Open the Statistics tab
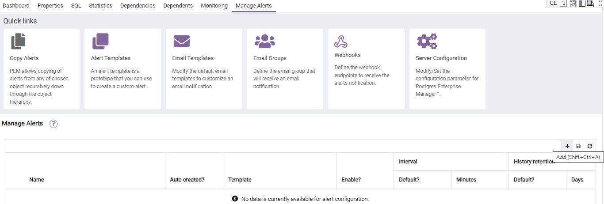 100,6
